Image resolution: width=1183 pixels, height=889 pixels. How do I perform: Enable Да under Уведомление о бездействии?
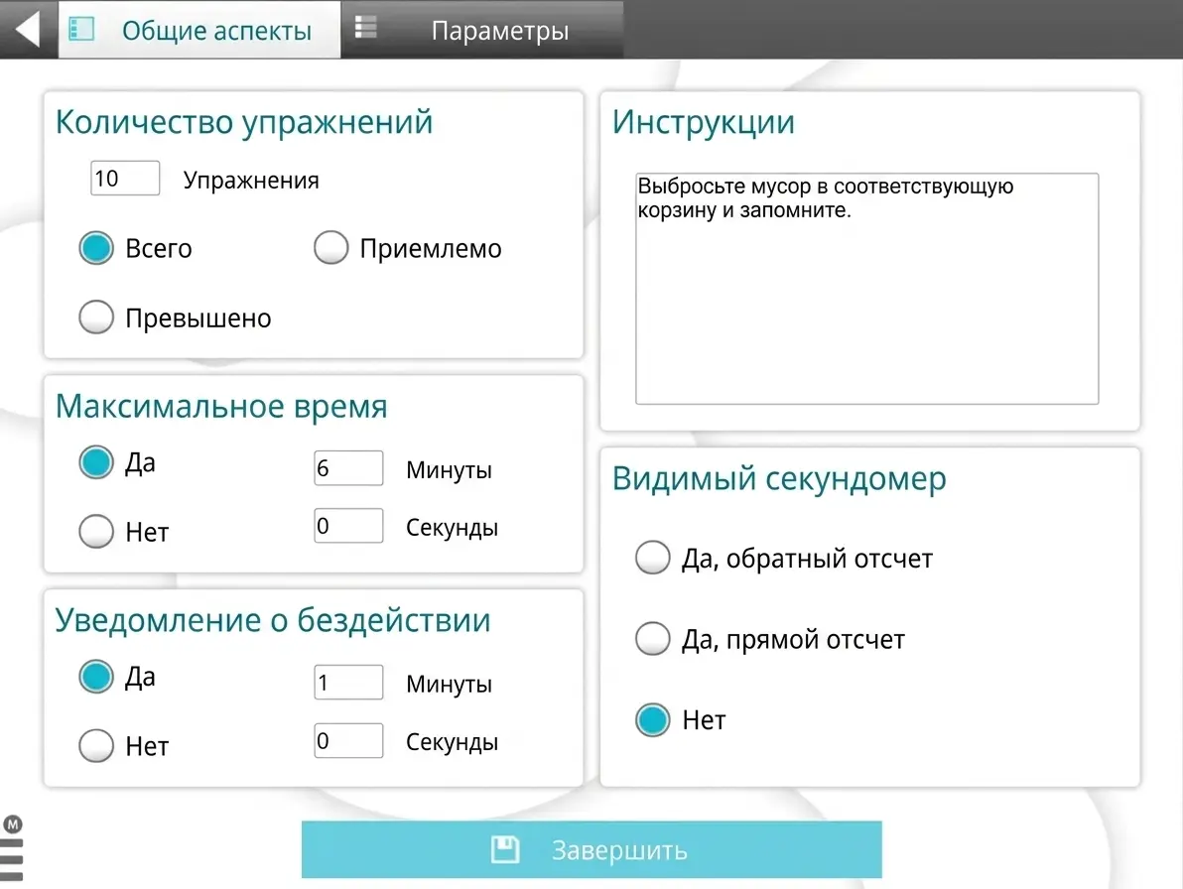point(96,677)
